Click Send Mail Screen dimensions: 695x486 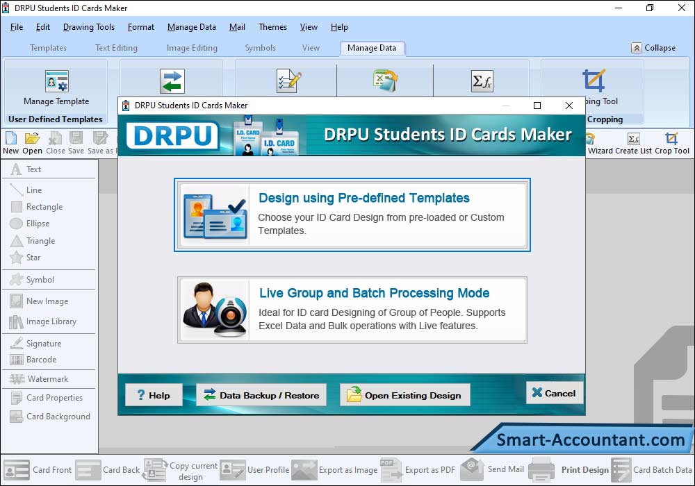(x=493, y=469)
